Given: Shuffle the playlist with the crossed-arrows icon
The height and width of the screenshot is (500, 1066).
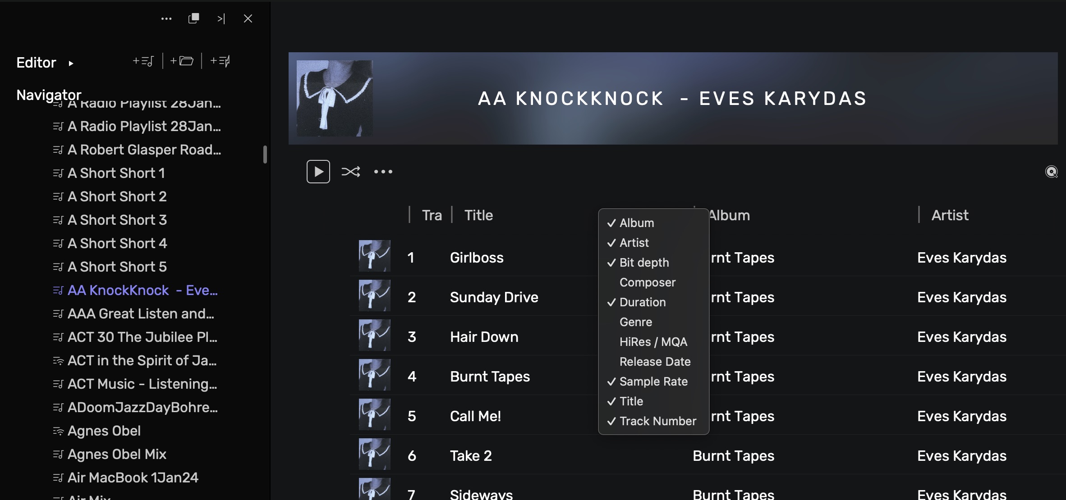Looking at the screenshot, I should click(350, 172).
